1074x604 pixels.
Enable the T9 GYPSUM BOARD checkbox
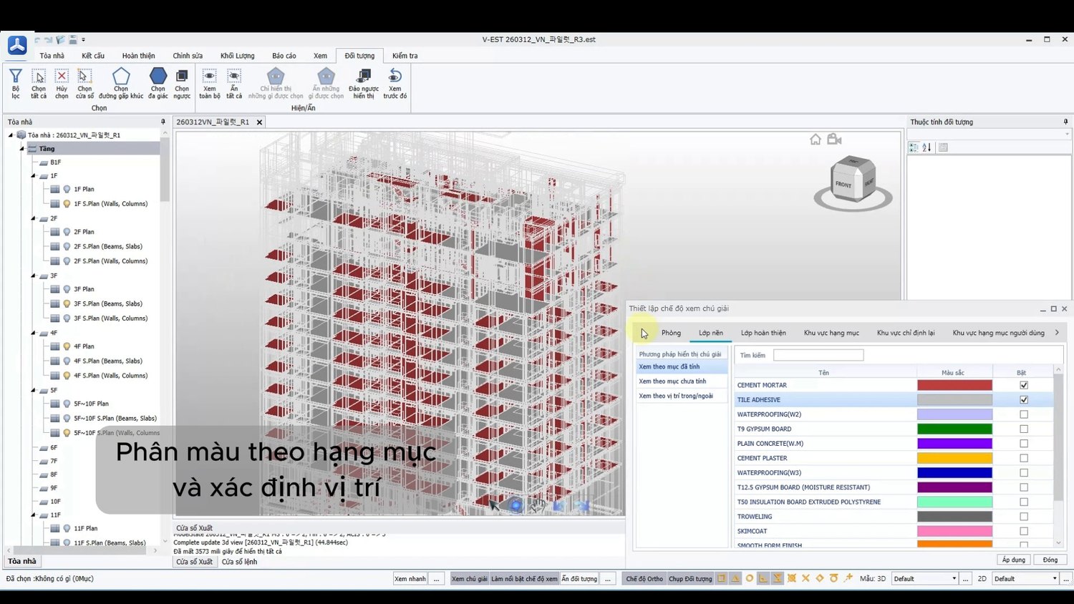coord(1024,429)
